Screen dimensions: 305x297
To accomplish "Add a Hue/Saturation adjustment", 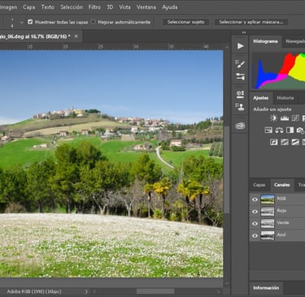I will (268, 130).
